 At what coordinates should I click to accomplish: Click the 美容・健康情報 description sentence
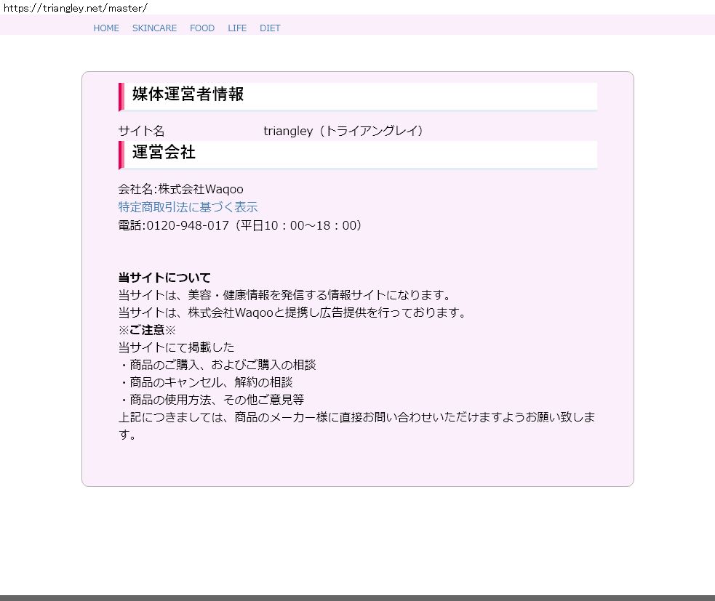click(x=285, y=295)
